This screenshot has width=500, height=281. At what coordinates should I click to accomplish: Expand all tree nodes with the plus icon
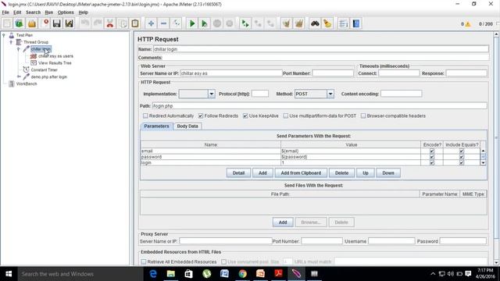click(151, 23)
